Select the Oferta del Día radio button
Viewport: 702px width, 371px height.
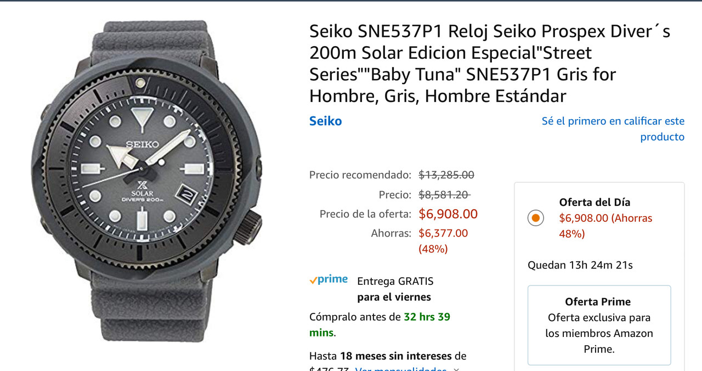coord(536,218)
